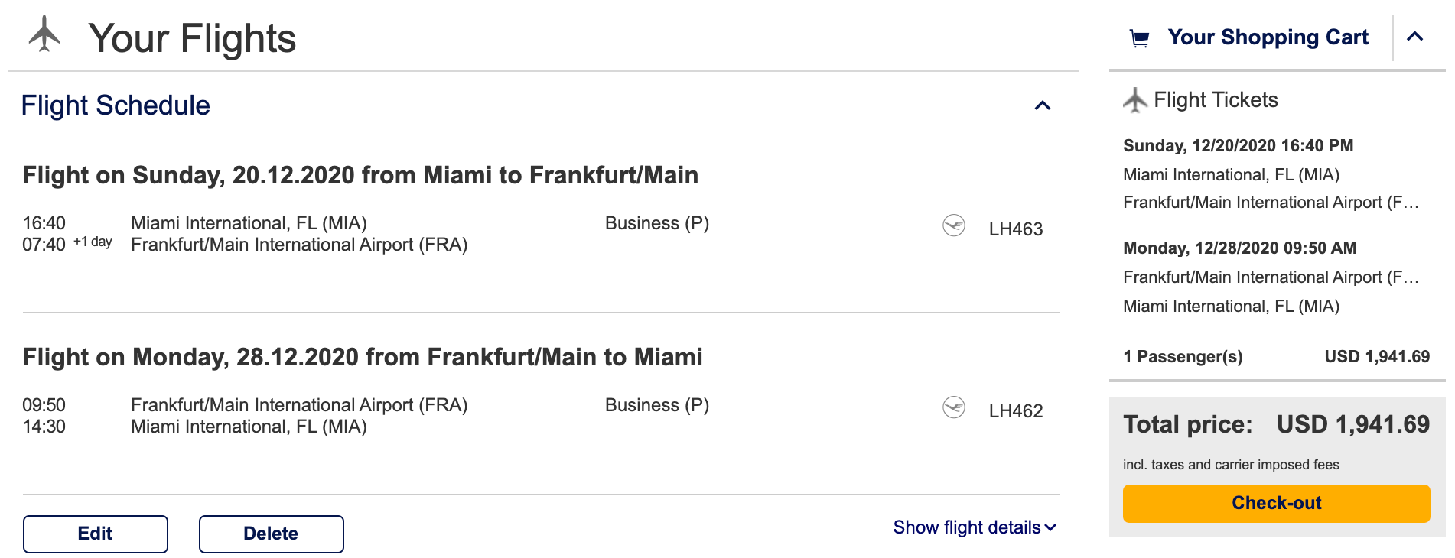1455x558 pixels.
Task: Collapse the Flight Schedule section chevron
Action: click(1042, 105)
